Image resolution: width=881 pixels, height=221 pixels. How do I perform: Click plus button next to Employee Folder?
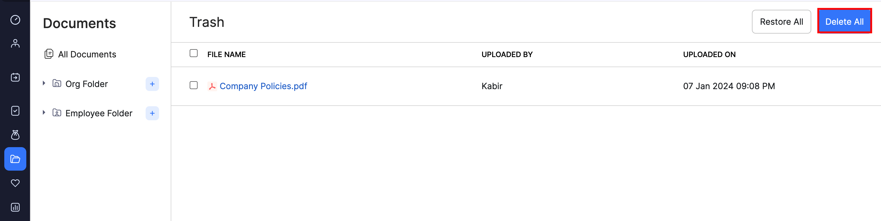click(152, 113)
